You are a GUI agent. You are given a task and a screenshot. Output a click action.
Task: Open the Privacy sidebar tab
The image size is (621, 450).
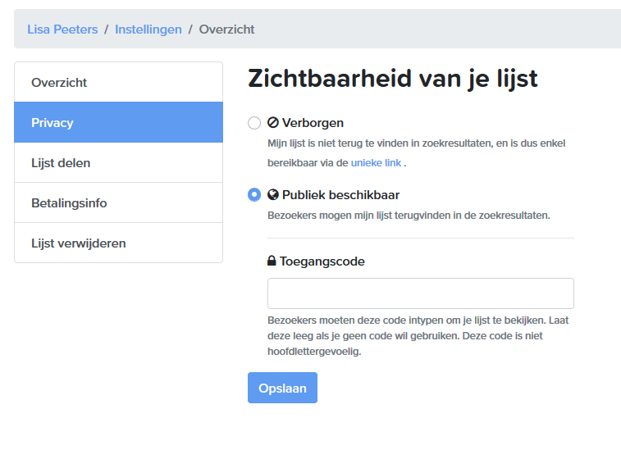click(118, 122)
